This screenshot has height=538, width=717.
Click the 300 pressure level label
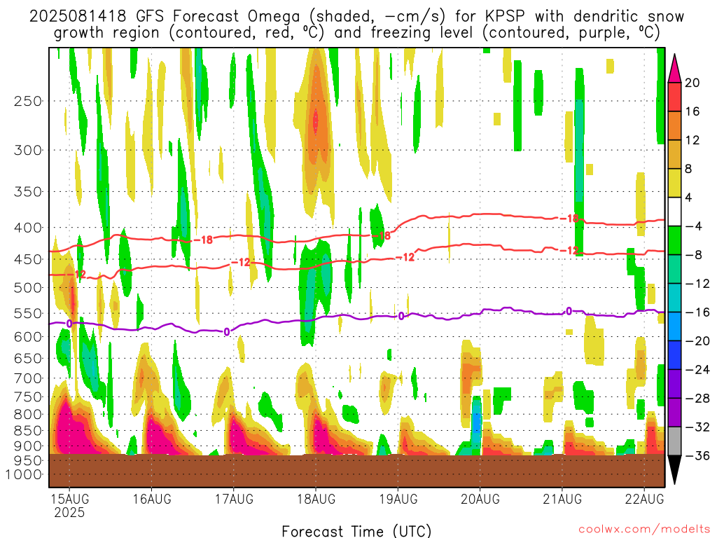(28, 150)
